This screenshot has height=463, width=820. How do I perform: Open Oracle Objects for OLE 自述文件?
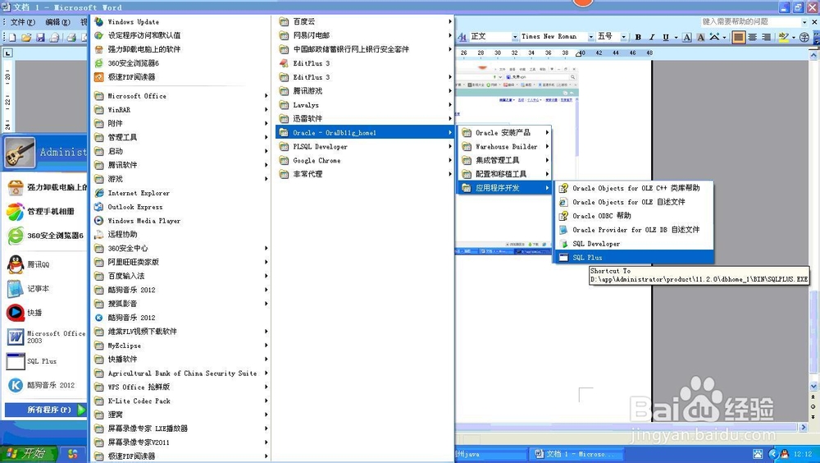[x=634, y=202]
